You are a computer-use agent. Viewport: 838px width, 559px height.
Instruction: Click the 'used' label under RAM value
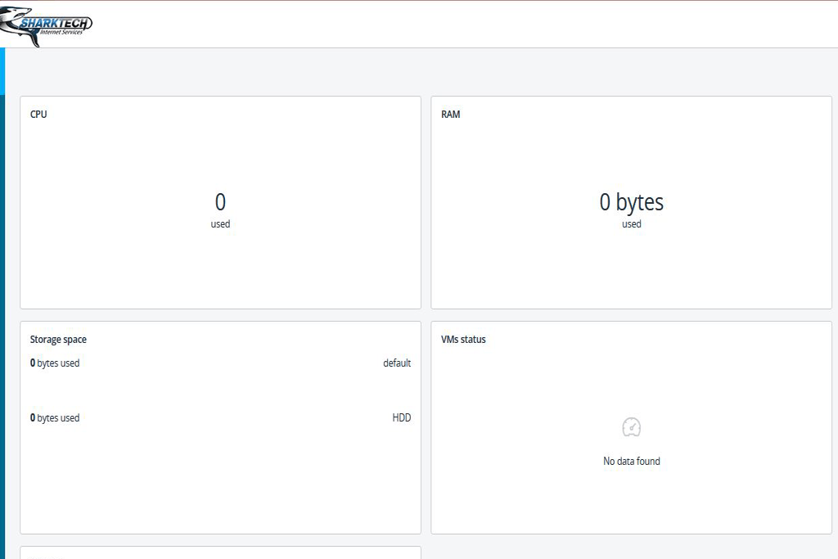click(x=631, y=224)
